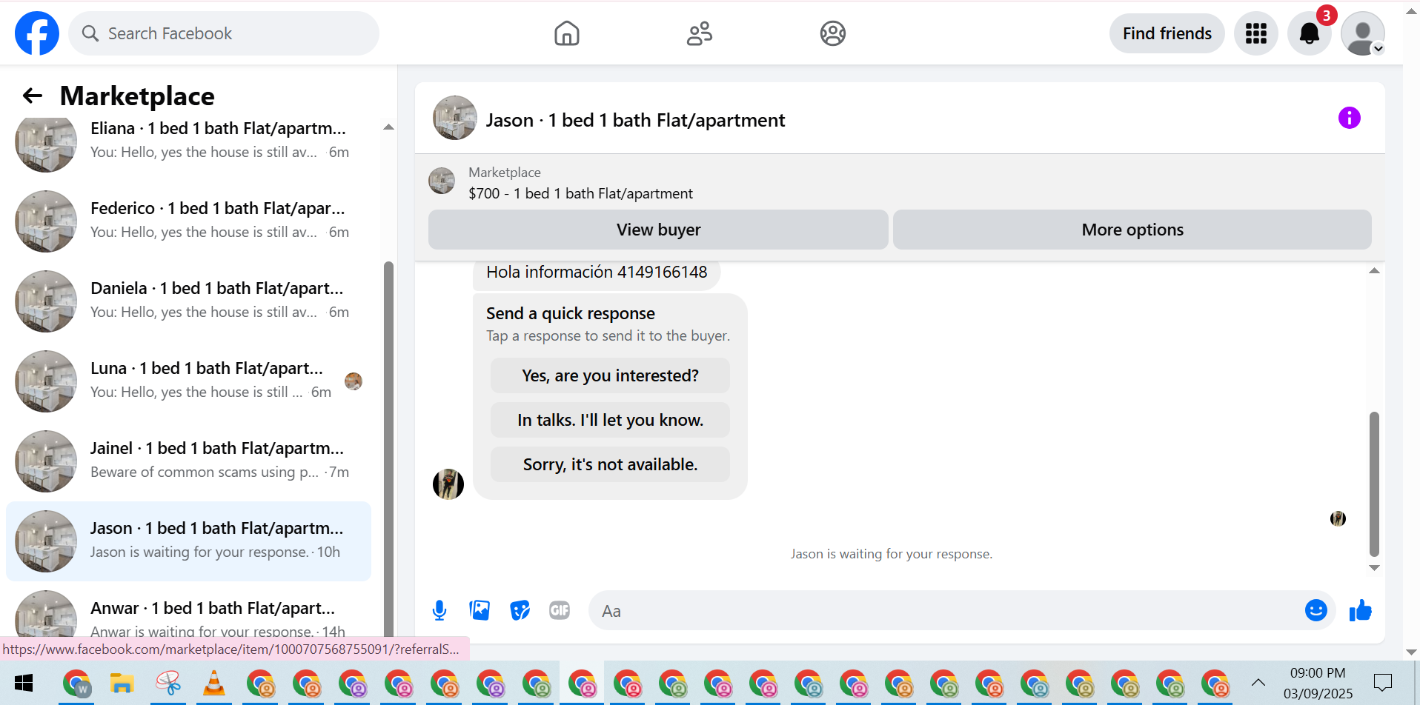Image resolution: width=1420 pixels, height=705 pixels.
Task: Click Find friends button
Action: 1167,33
